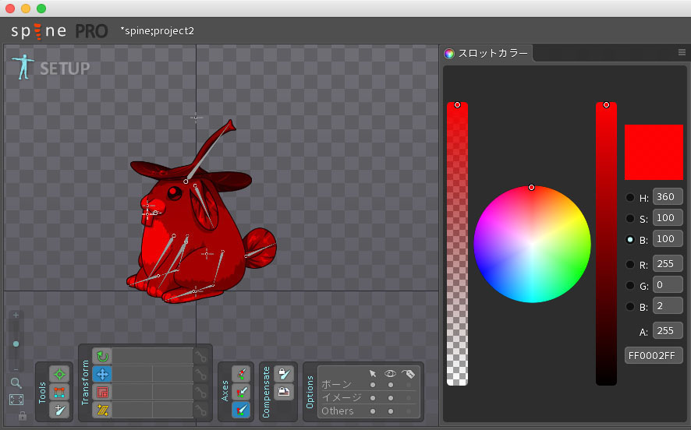Select the rabbit's red eye
Viewport: 691px width, 430px height.
pyautogui.click(x=175, y=192)
